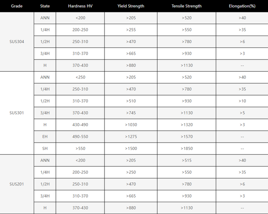
Task: Click the Grade column header
Action: click(x=16, y=6)
